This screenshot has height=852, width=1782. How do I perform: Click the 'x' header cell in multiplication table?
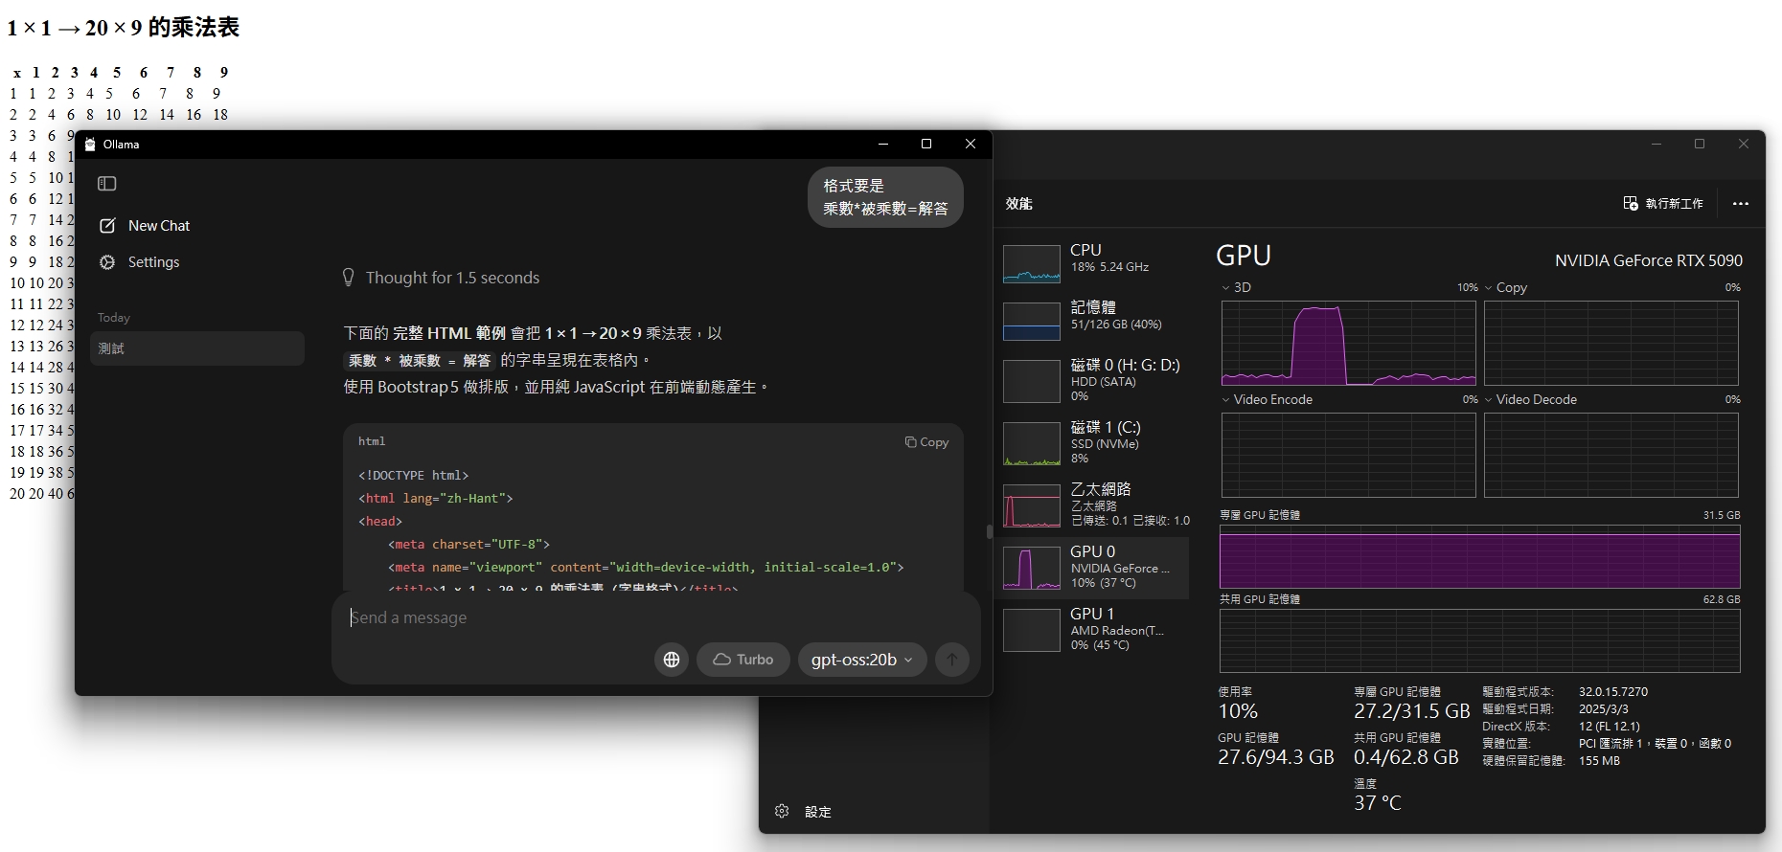click(x=17, y=73)
